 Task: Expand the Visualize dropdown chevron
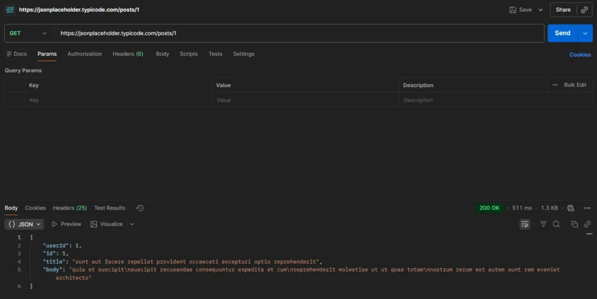coord(132,224)
